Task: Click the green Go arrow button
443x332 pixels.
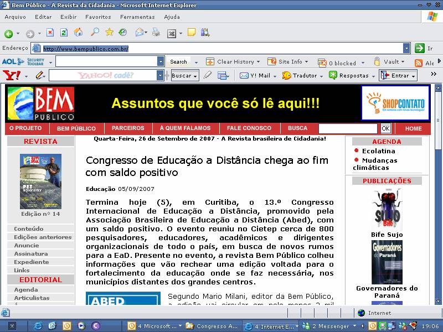Action: (x=420, y=48)
